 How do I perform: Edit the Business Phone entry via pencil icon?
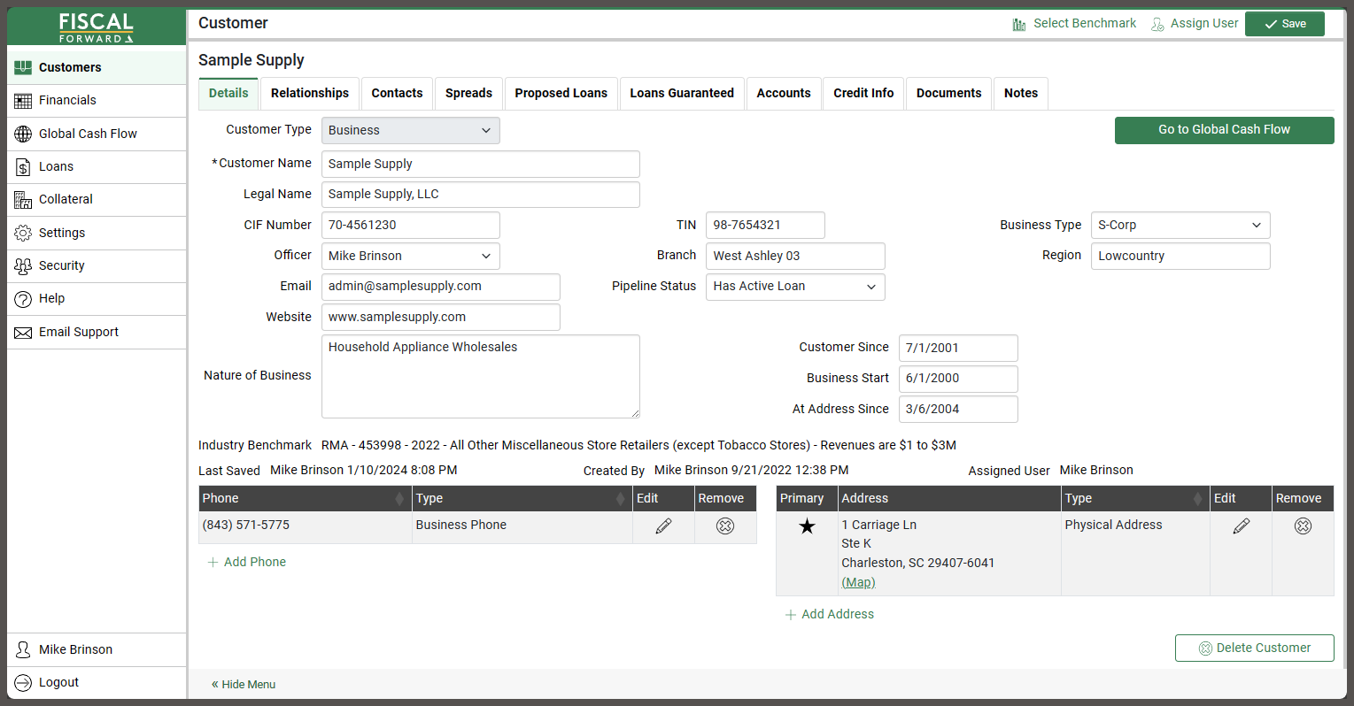(x=662, y=526)
